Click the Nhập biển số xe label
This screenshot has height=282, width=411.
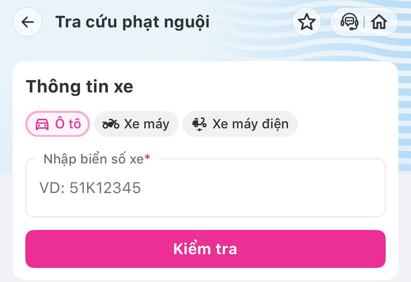coord(93,159)
